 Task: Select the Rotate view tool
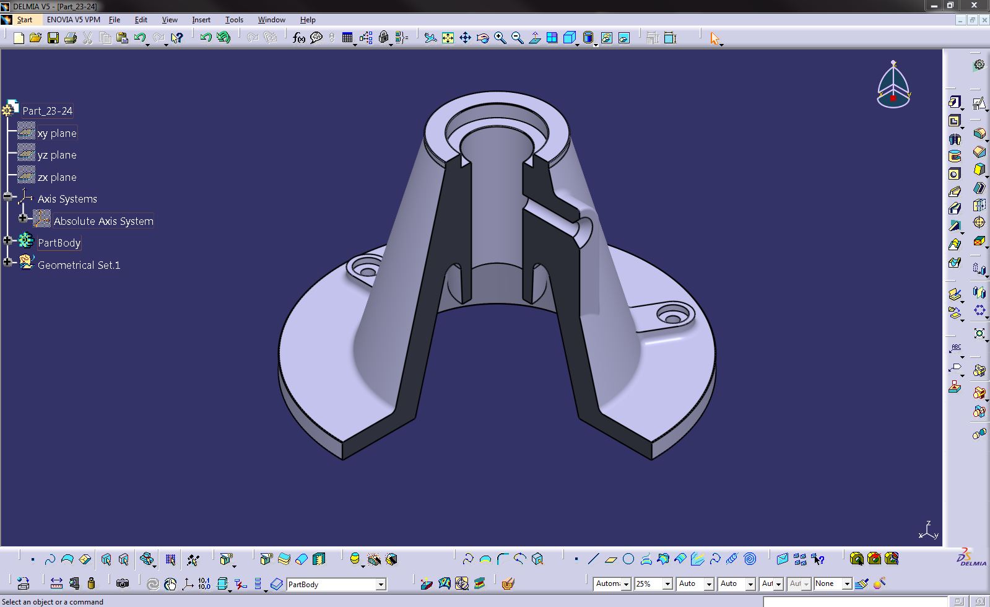click(482, 38)
